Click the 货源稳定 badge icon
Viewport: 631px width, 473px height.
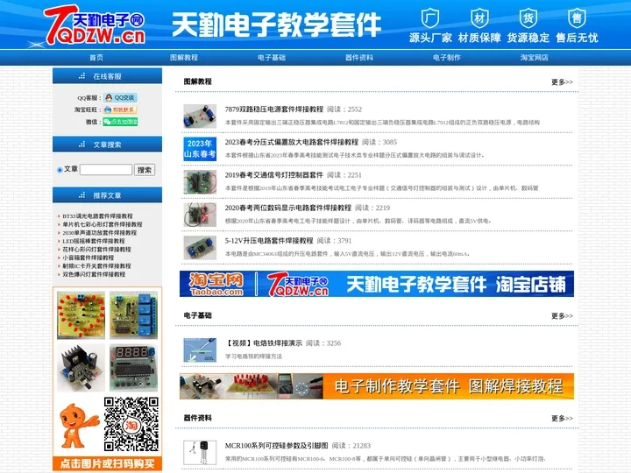click(x=528, y=18)
